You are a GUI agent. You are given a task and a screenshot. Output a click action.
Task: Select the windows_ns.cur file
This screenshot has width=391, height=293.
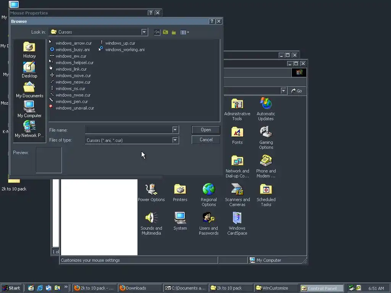[67, 89]
